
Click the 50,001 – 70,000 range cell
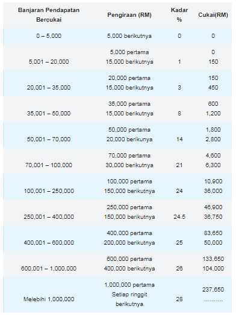[x=49, y=139]
